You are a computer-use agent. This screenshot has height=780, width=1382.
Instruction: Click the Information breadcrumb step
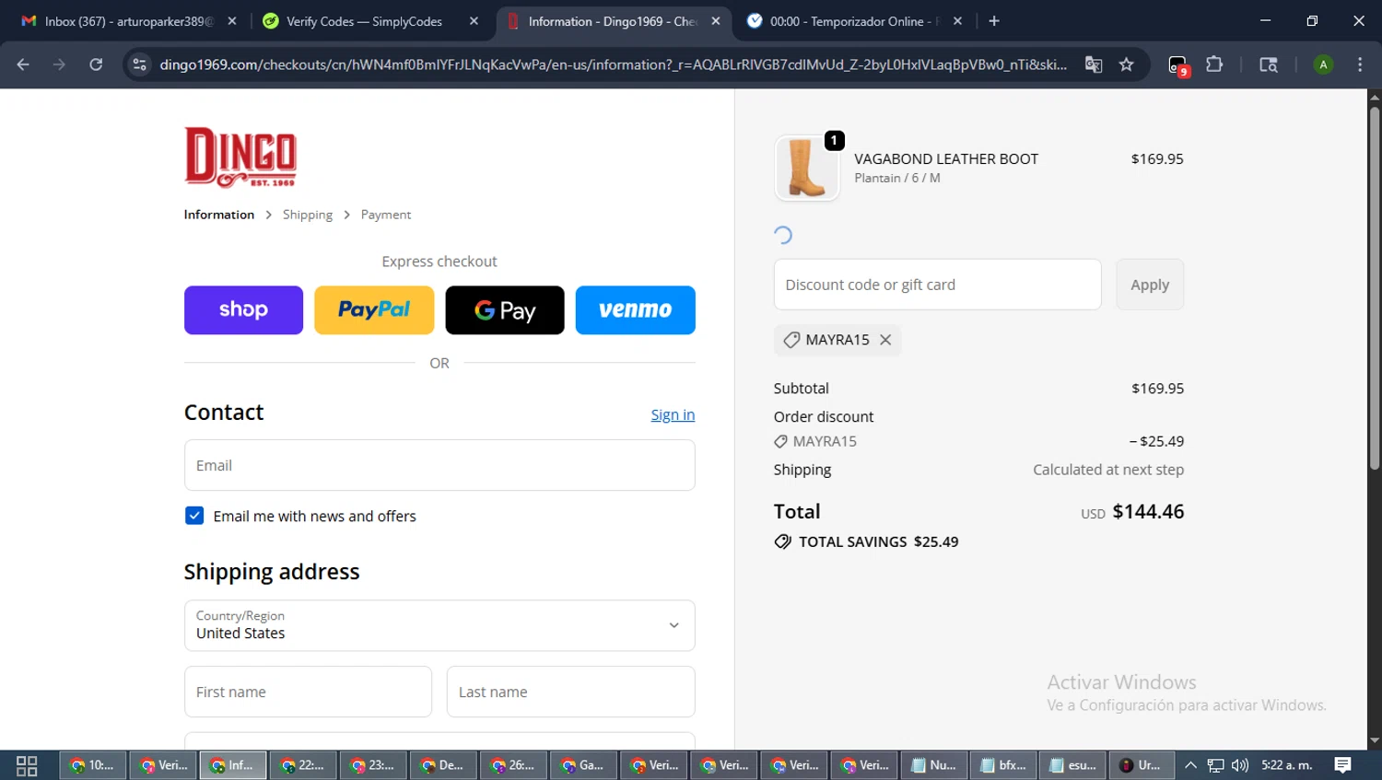[219, 215]
